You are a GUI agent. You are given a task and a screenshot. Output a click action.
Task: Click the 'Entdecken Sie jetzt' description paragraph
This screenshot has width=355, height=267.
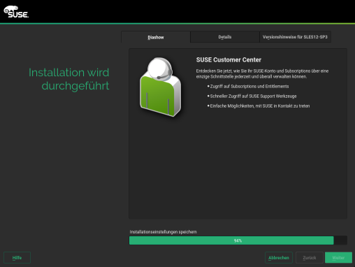click(x=262, y=73)
